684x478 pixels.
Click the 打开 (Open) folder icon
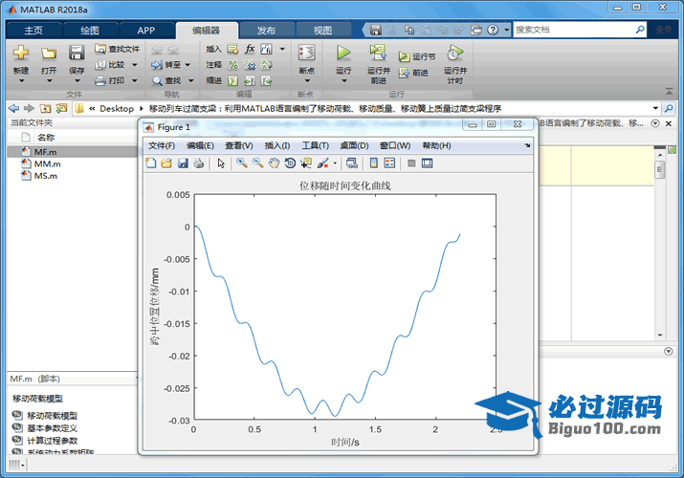(x=49, y=54)
